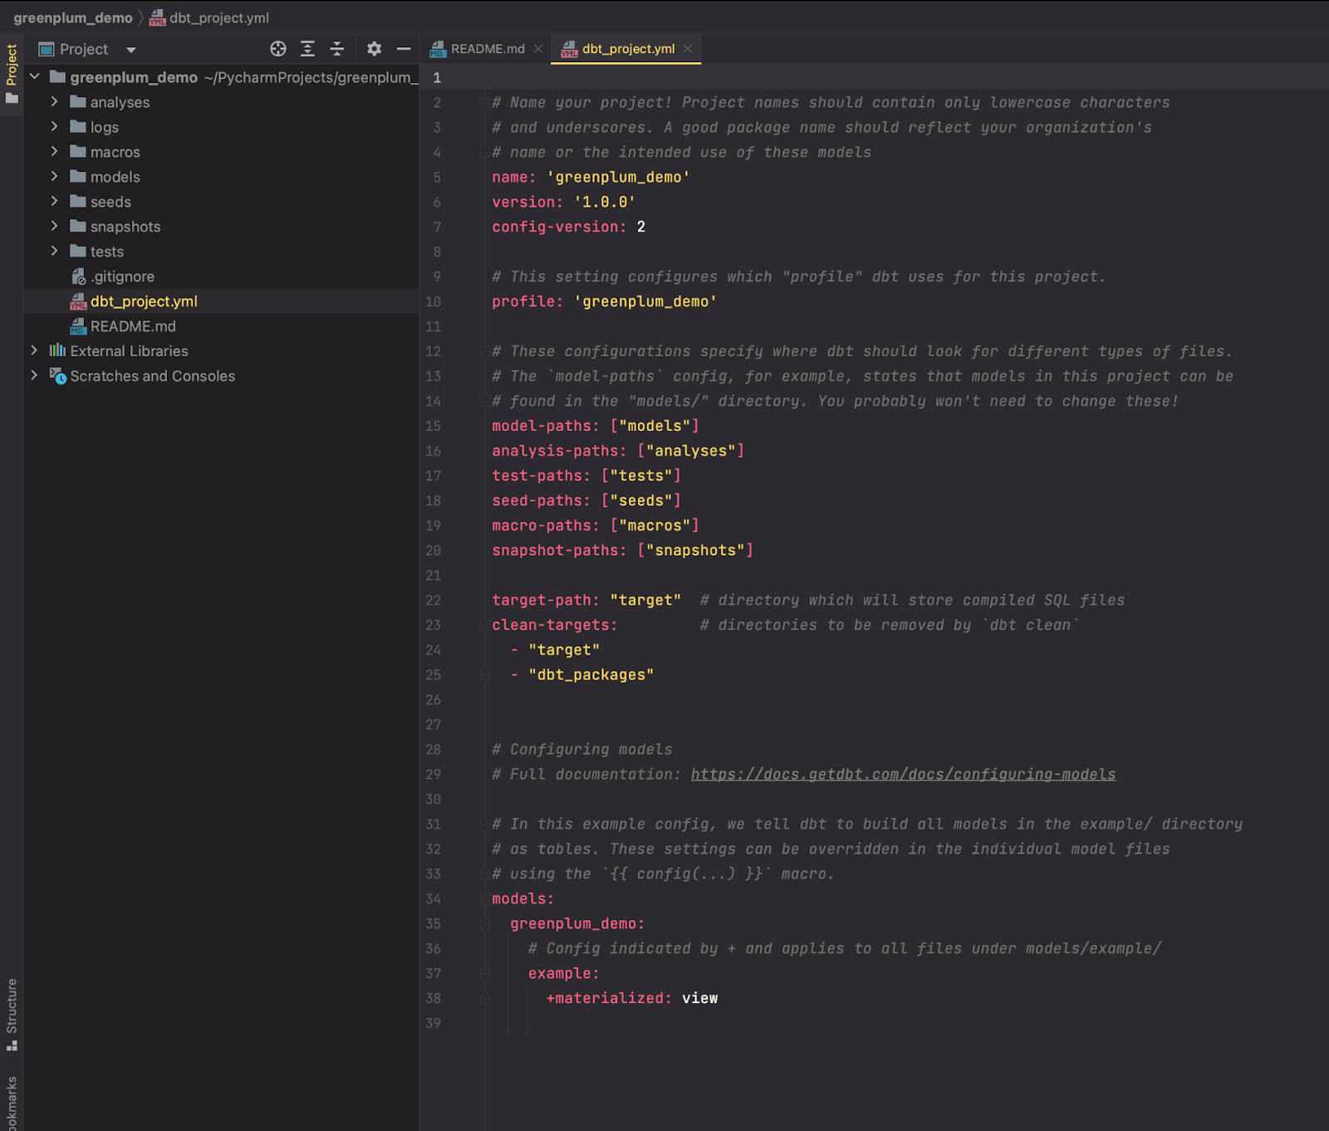Fold the greenplum_demo block at line 35
Image resolution: width=1329 pixels, height=1131 pixels.
click(484, 924)
